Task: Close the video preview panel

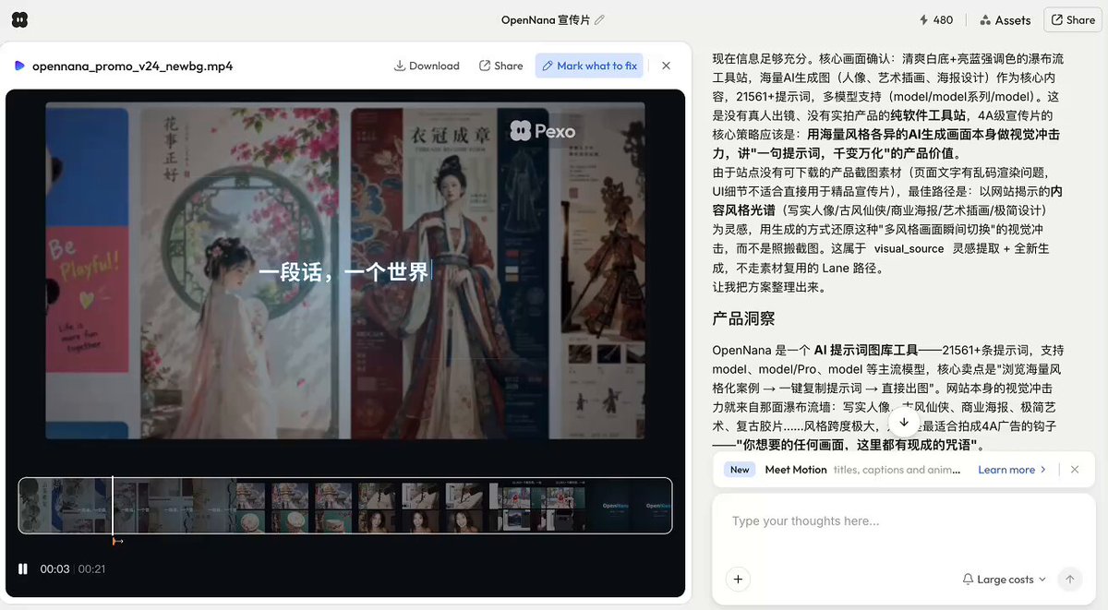Action: 666,66
